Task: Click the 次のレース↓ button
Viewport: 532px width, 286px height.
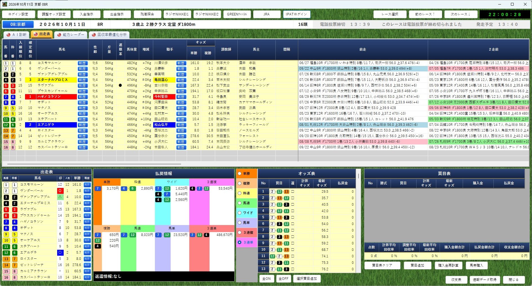Action: (461, 14)
